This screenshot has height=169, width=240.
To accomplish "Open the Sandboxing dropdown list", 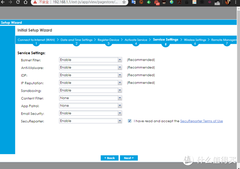I will point(119,90).
